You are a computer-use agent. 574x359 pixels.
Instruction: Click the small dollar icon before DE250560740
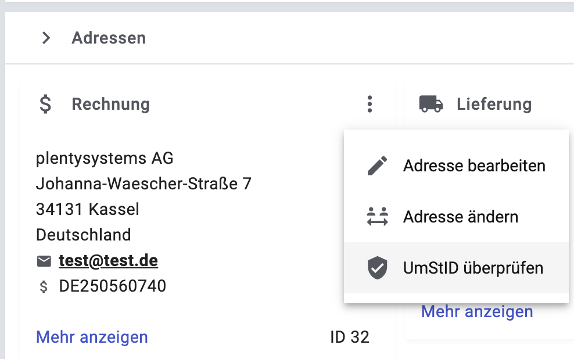click(x=44, y=286)
